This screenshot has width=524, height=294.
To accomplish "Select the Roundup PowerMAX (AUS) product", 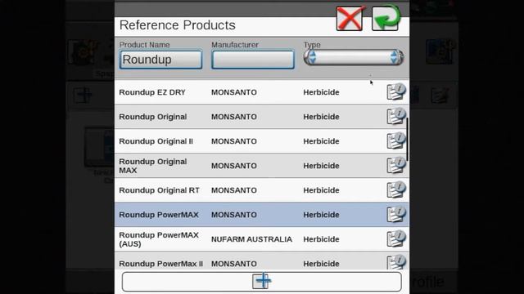I will (x=262, y=239).
